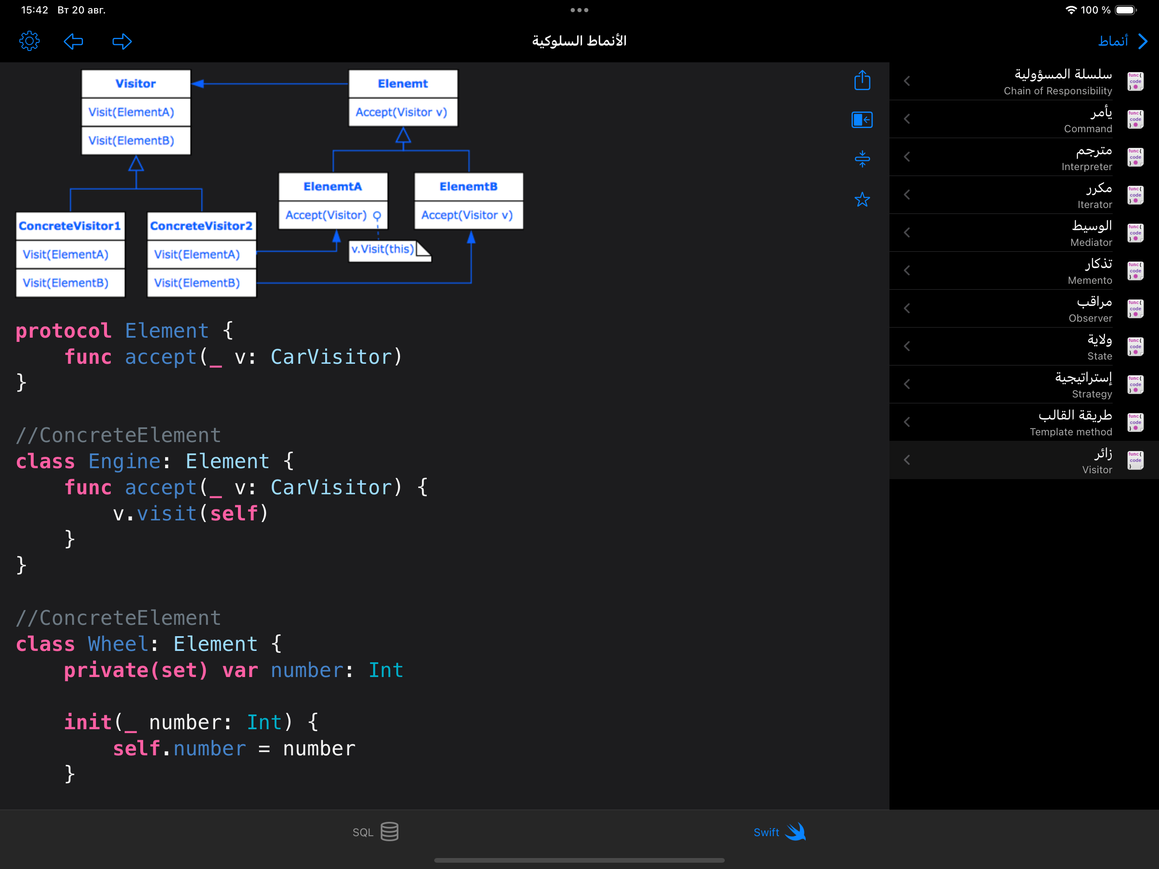
Task: Select the Visitor pattern row
Action: click(x=1024, y=460)
